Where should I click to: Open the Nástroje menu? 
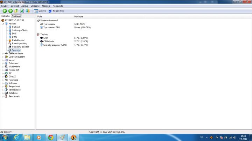[46, 6]
